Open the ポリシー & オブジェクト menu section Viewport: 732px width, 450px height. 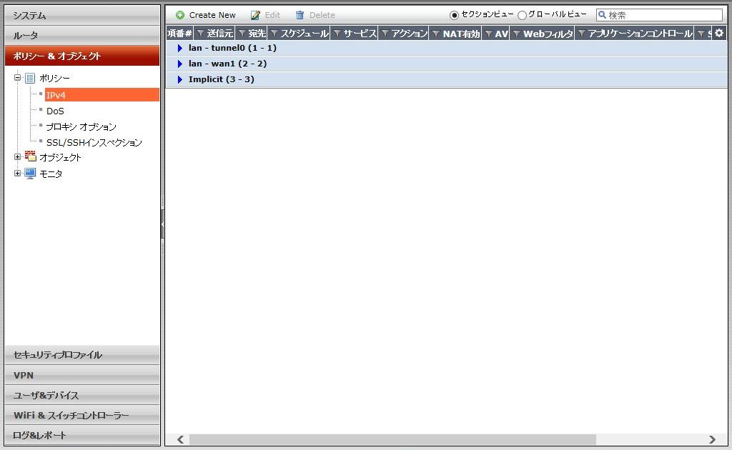82,56
